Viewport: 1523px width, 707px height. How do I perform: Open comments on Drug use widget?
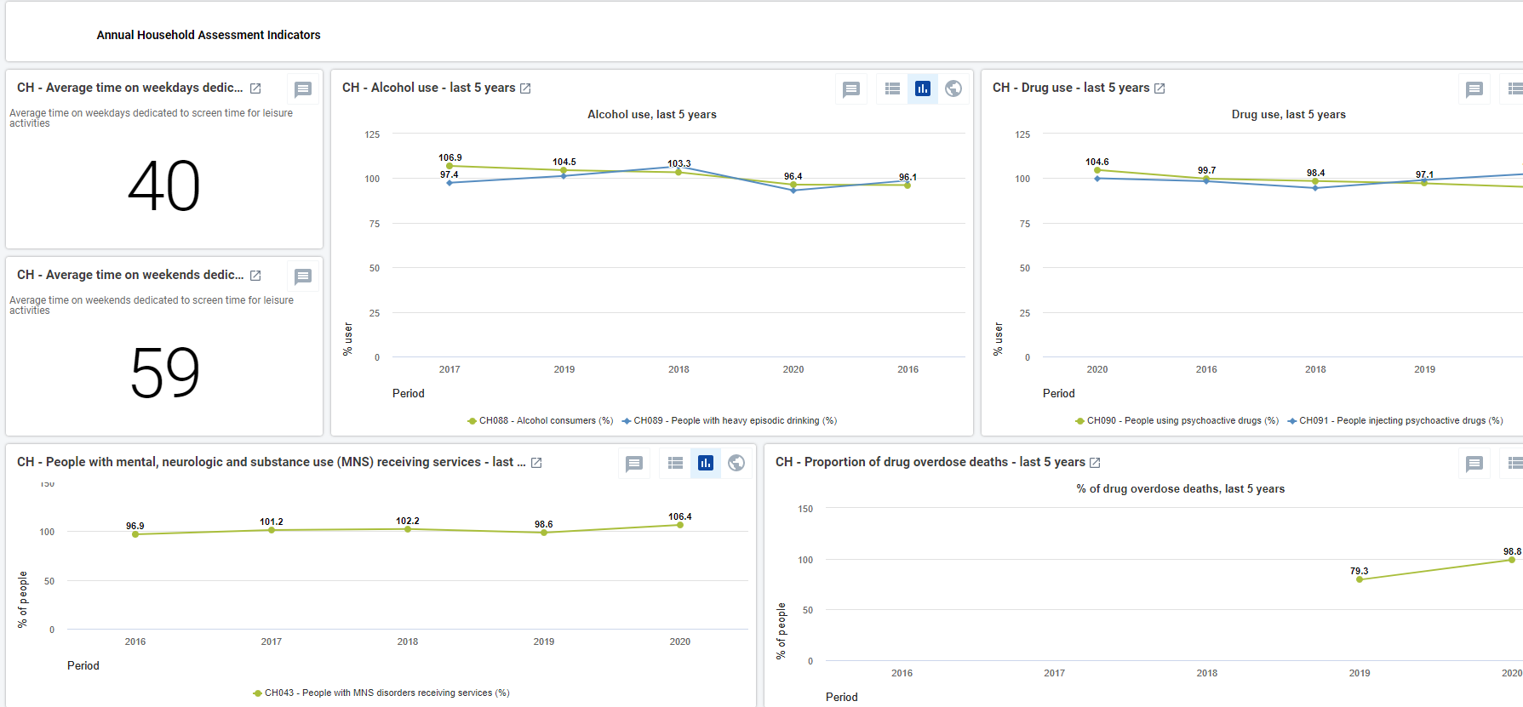[x=1474, y=89]
